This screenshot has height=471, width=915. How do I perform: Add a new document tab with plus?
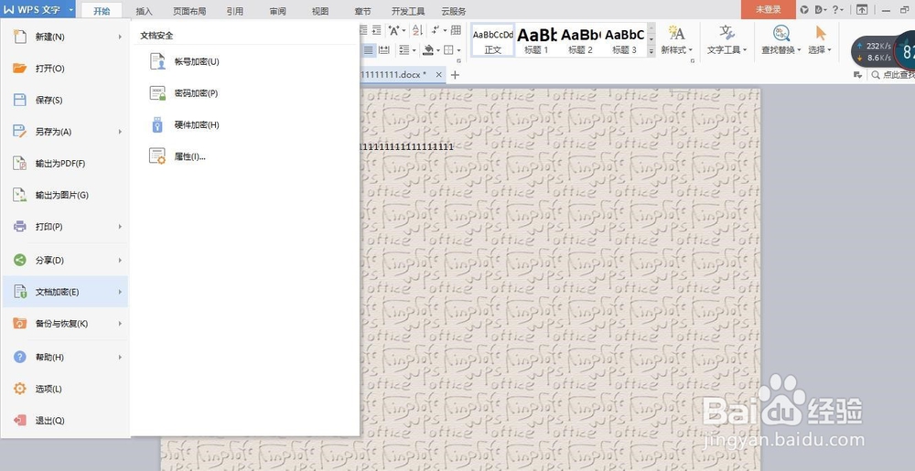pos(455,75)
